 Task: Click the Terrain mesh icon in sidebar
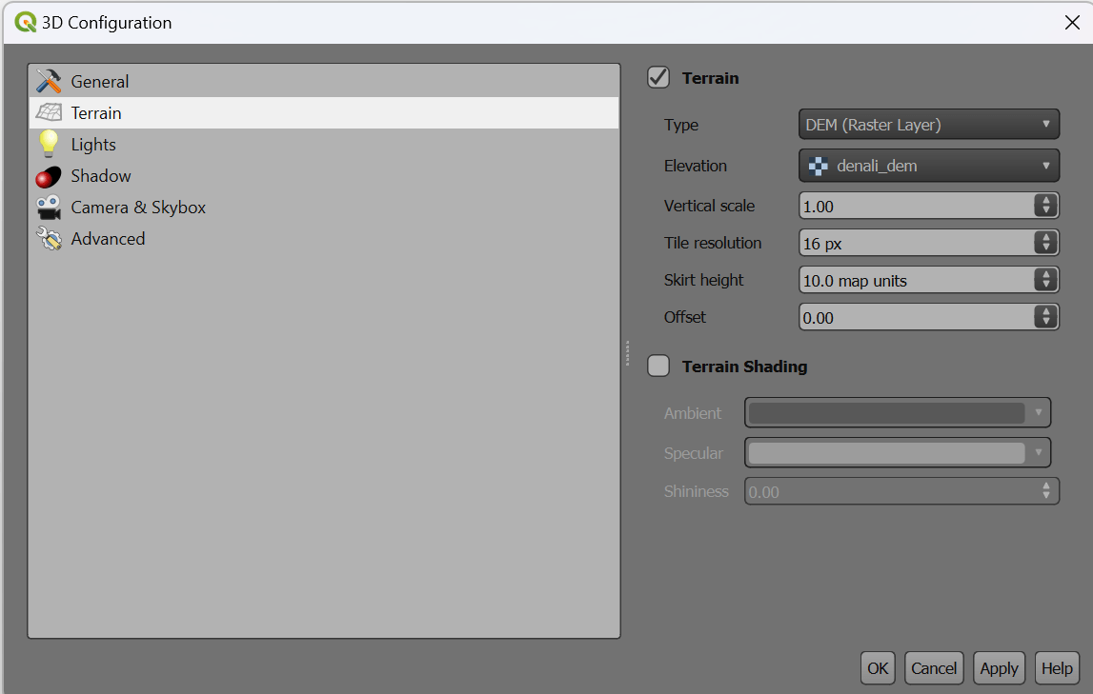click(49, 113)
